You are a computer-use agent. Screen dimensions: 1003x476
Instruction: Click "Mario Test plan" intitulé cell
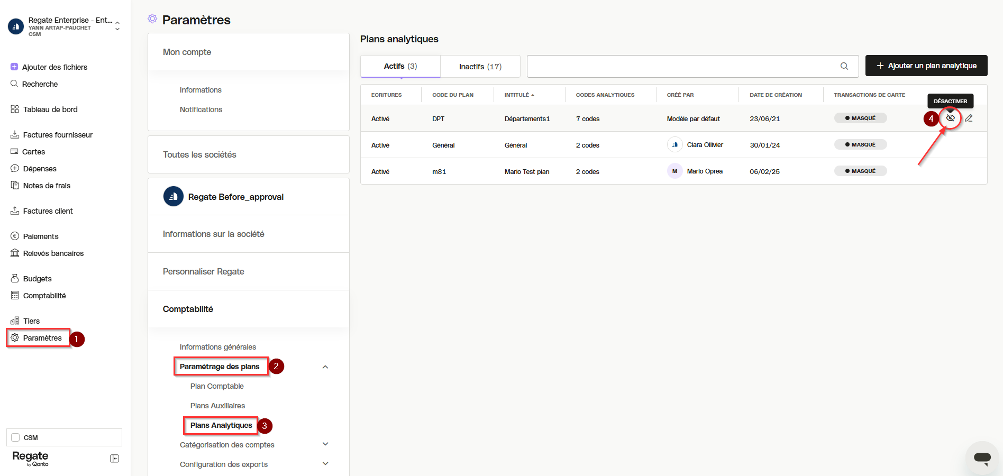point(527,172)
